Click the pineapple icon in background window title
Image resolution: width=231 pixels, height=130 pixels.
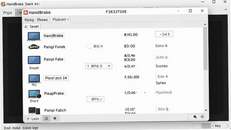[x=3, y=4]
